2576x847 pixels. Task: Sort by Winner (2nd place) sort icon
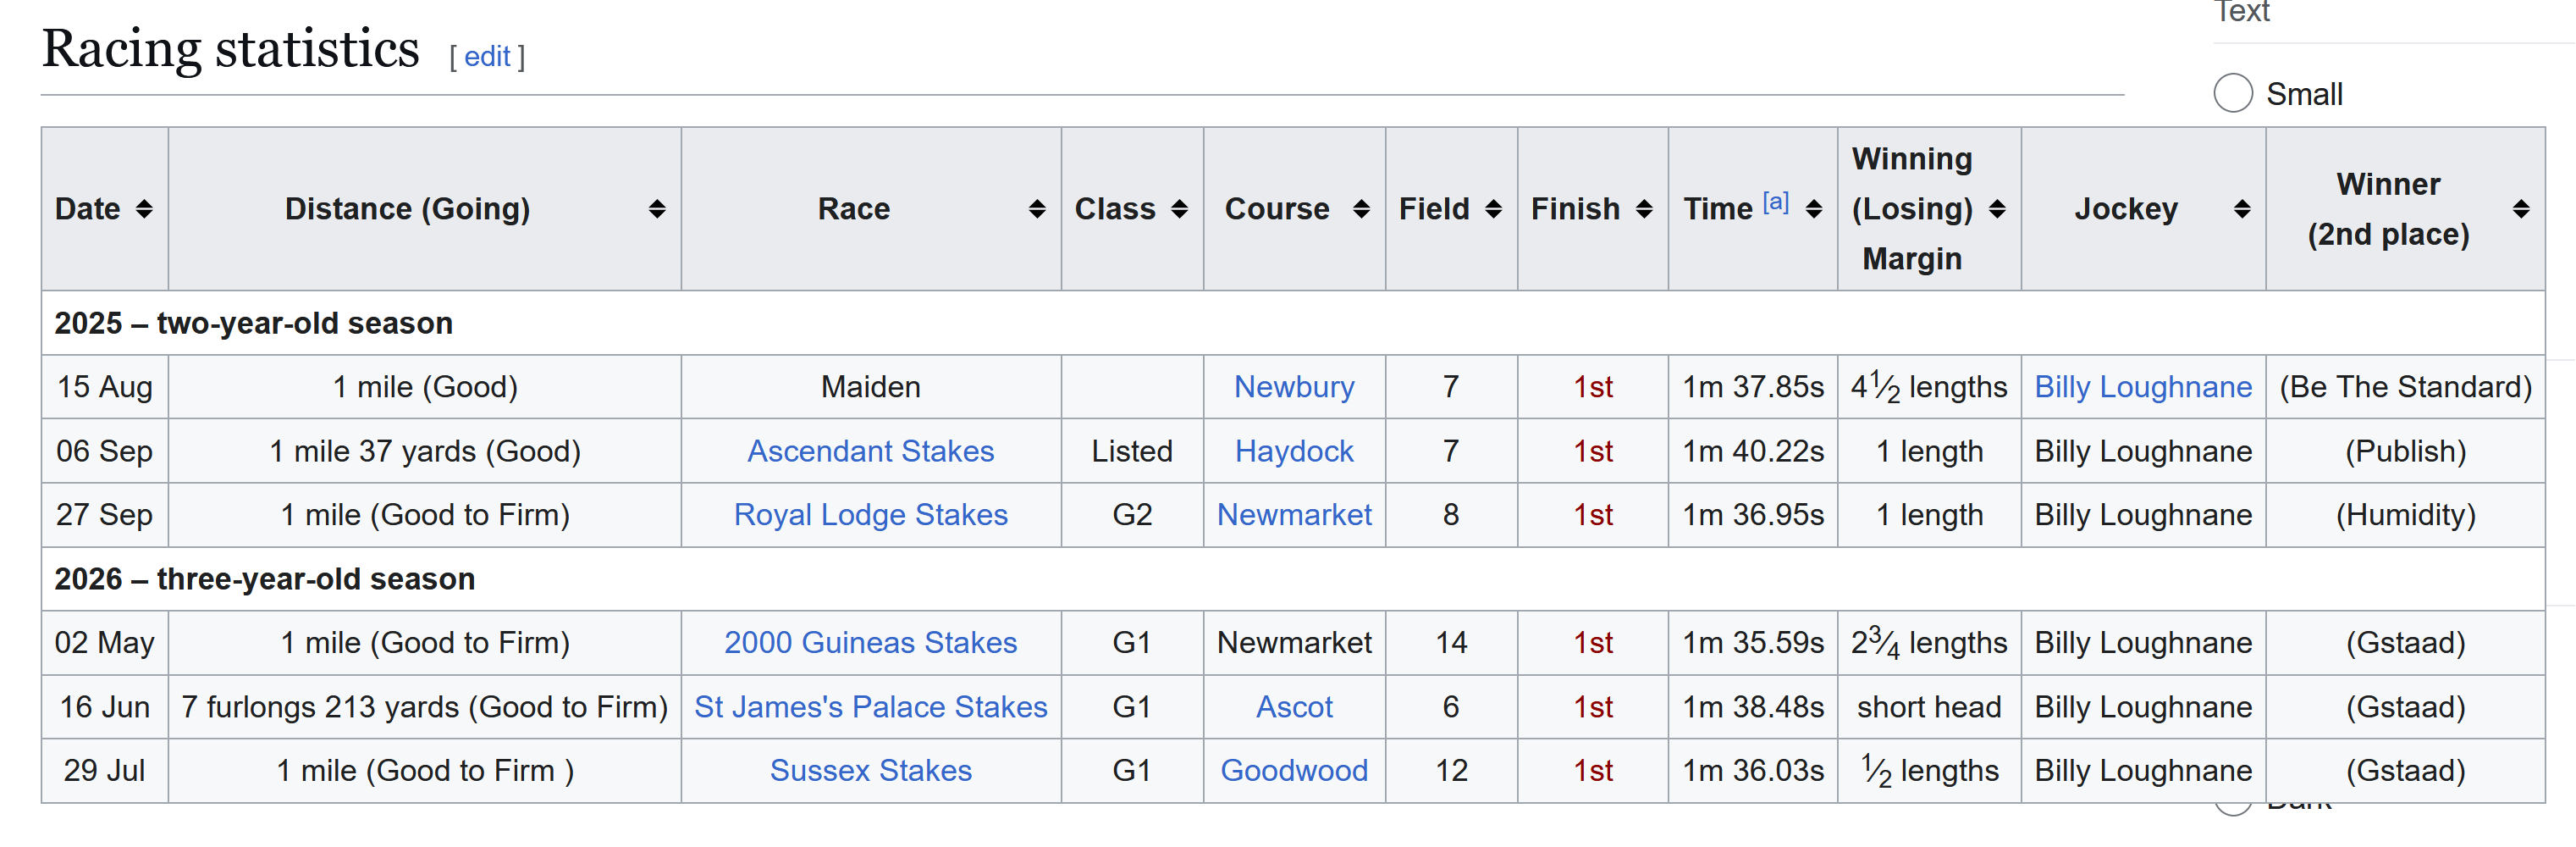(x=2521, y=209)
